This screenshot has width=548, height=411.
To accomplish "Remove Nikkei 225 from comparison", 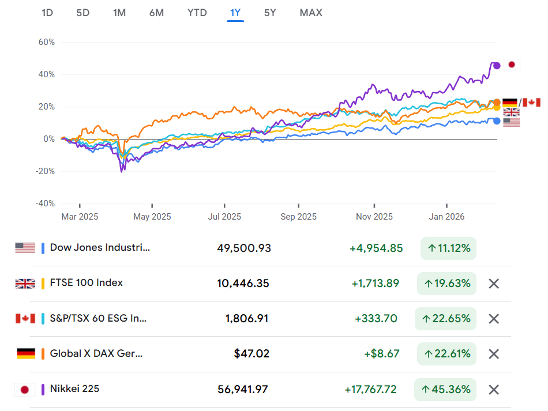I will tap(494, 390).
